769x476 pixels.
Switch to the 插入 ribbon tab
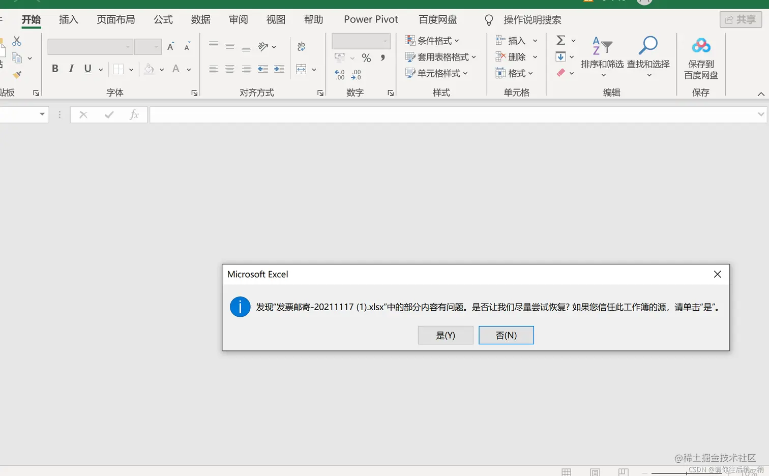coord(69,19)
